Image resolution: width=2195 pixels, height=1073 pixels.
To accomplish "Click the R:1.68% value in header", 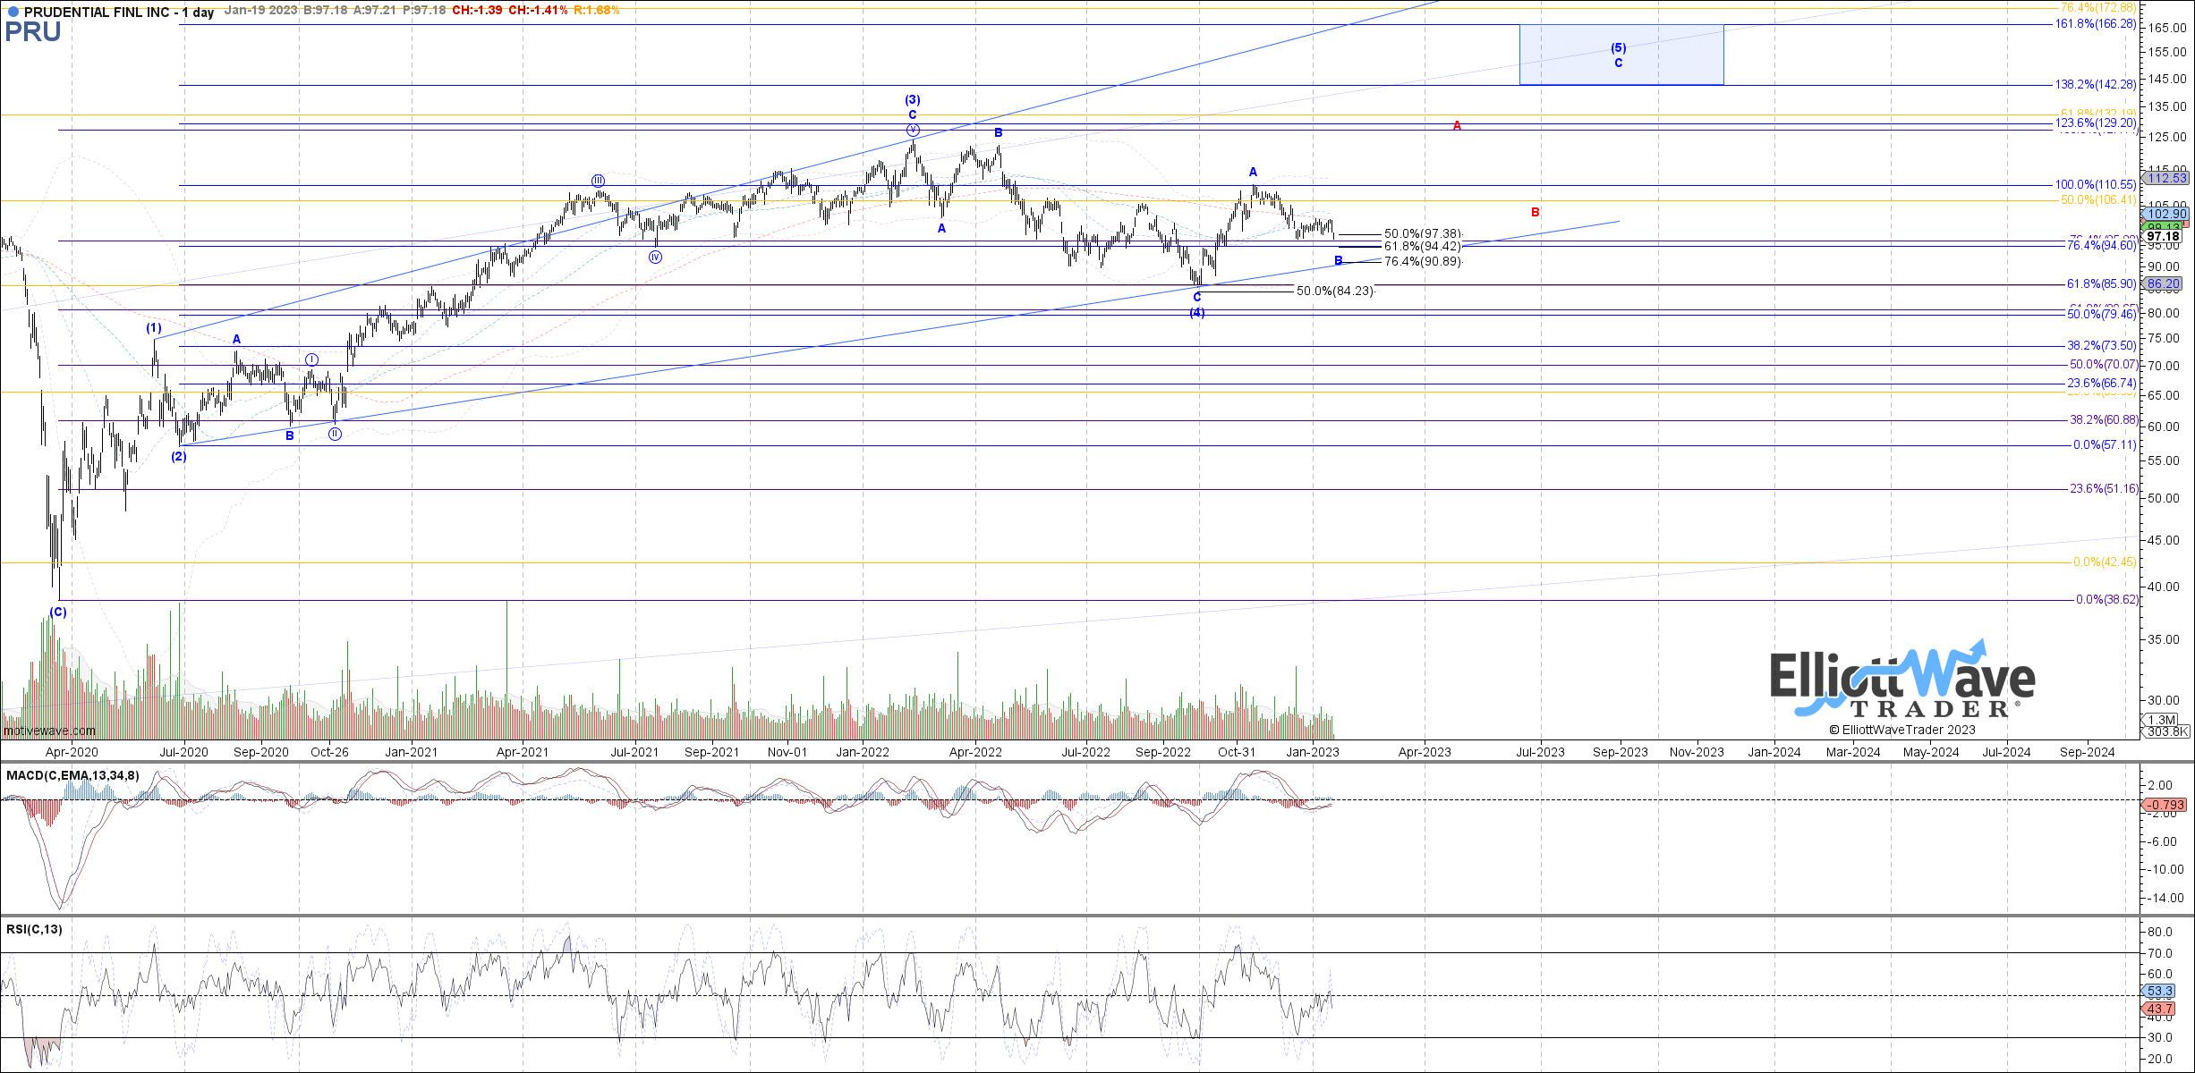I will [x=596, y=11].
